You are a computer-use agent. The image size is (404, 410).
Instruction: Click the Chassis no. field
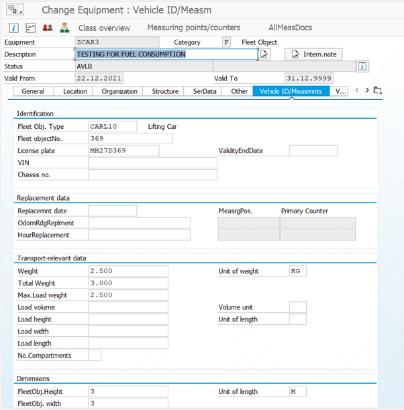point(153,174)
